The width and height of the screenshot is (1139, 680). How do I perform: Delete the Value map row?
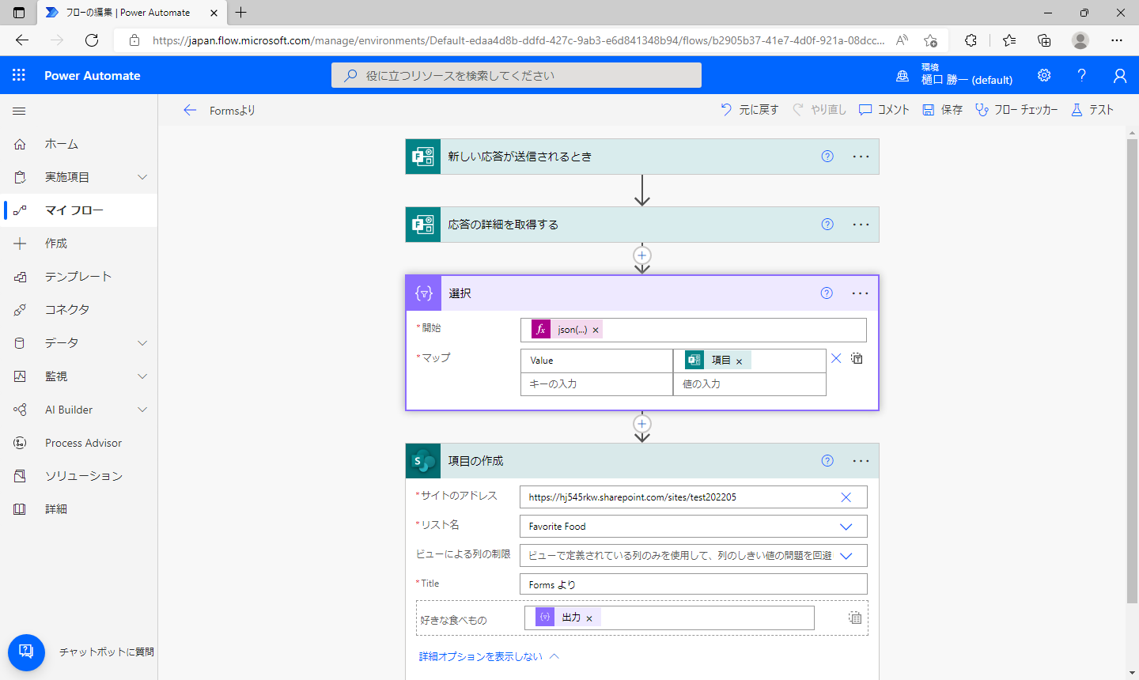tap(836, 359)
